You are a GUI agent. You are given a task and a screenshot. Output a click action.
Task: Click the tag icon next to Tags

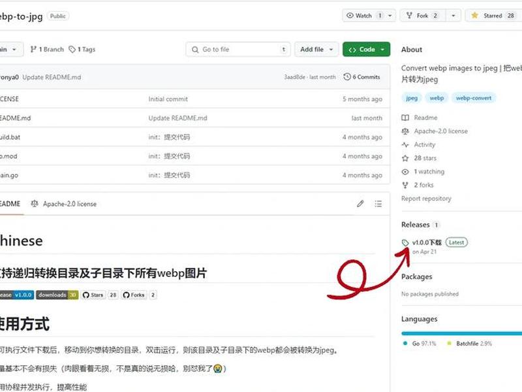point(72,50)
